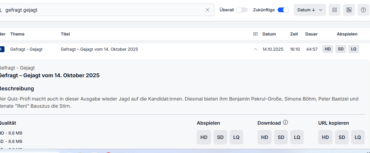Download the SD version
Viewport: 370px width, 153px height.
tap(281, 137)
